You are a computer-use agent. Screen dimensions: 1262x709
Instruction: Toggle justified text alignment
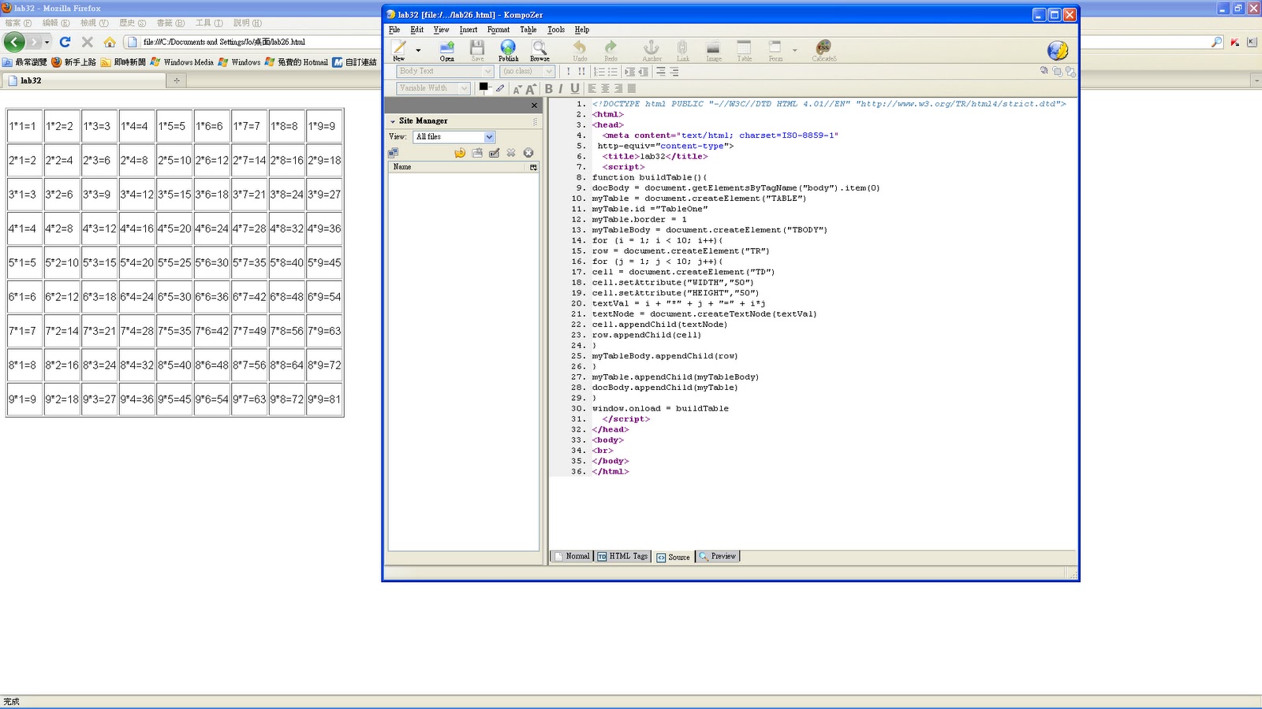coord(631,89)
